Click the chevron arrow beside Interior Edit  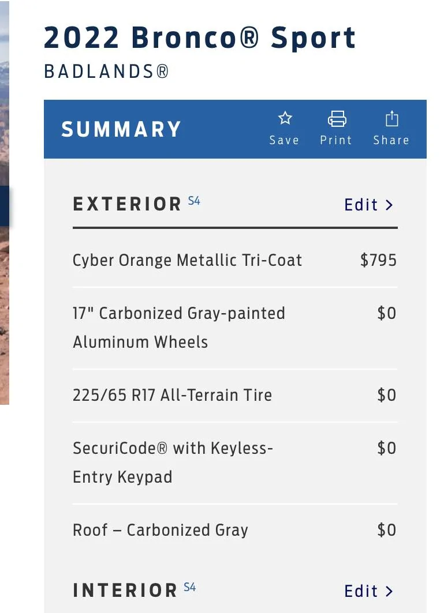click(389, 591)
